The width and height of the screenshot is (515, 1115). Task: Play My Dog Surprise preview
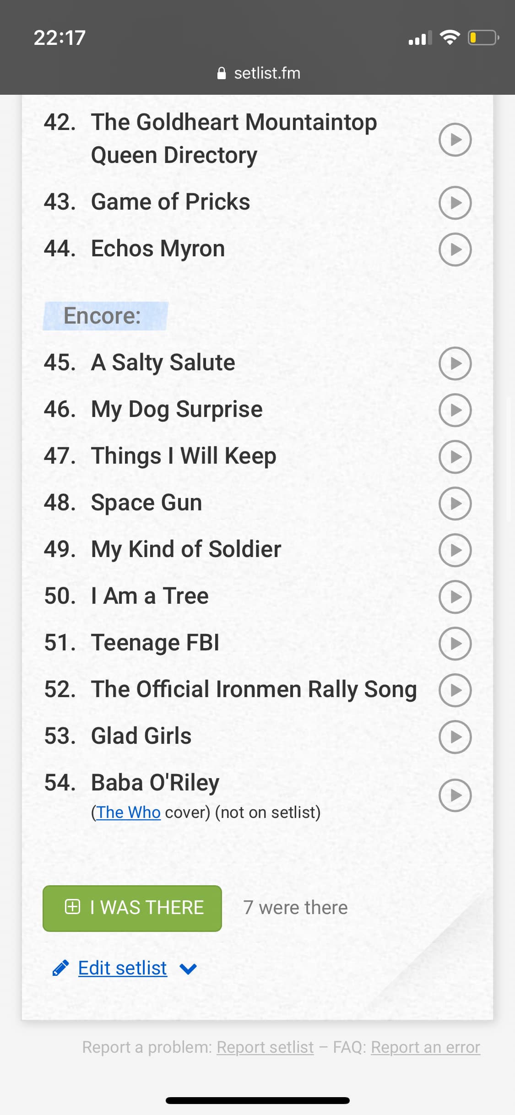pyautogui.click(x=455, y=410)
